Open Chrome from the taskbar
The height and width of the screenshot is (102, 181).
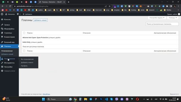pos(75,99)
